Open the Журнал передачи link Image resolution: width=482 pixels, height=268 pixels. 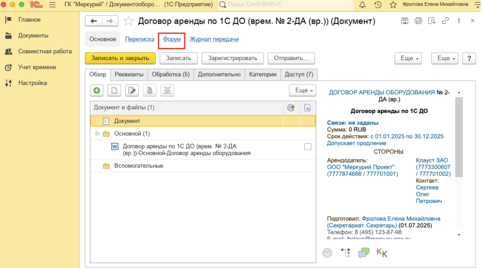tap(214, 39)
